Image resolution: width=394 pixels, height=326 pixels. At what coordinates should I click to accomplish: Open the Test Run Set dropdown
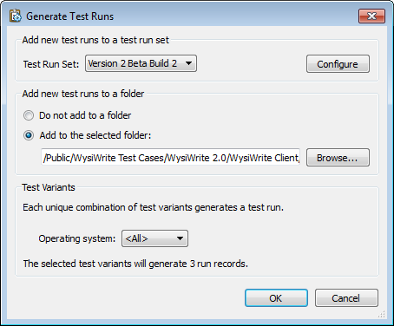click(x=141, y=63)
